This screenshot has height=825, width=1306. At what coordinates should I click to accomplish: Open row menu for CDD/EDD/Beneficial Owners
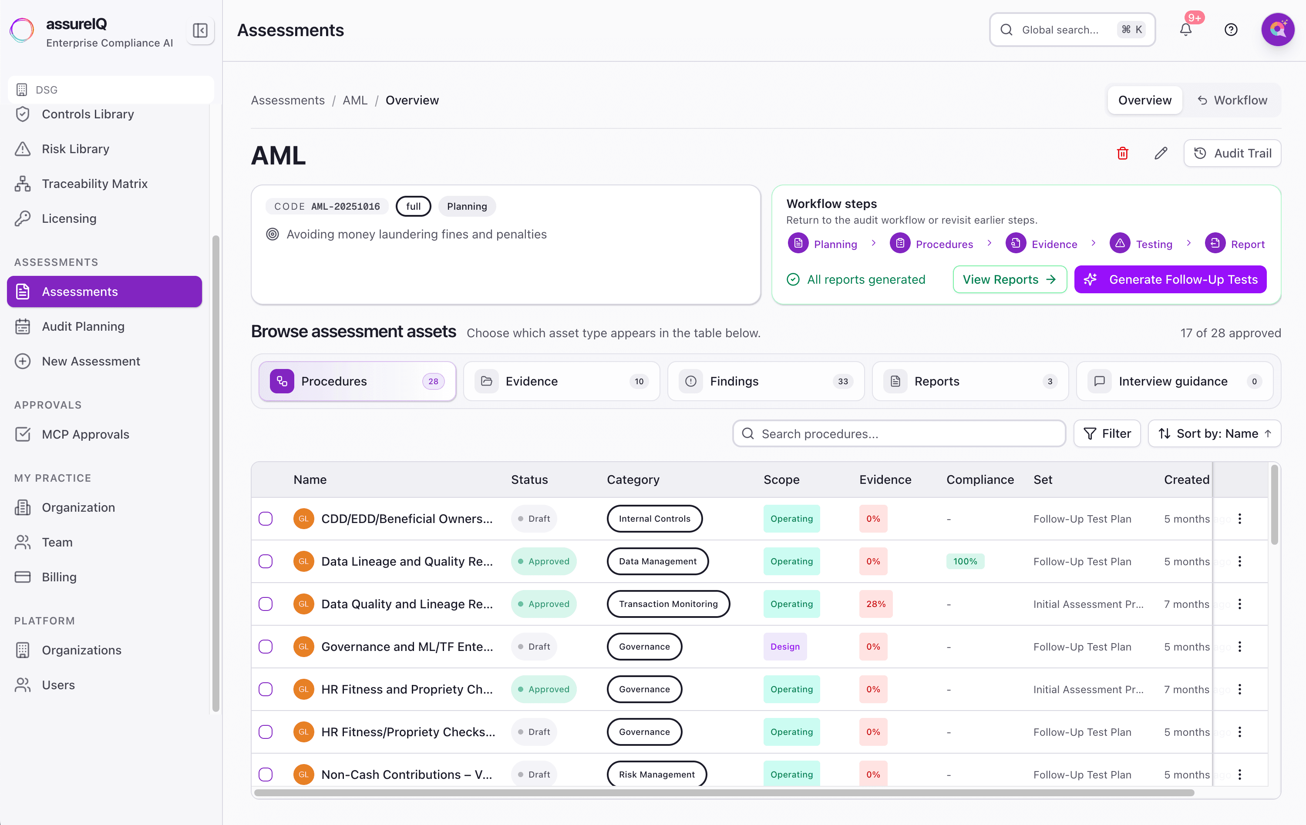coord(1240,519)
